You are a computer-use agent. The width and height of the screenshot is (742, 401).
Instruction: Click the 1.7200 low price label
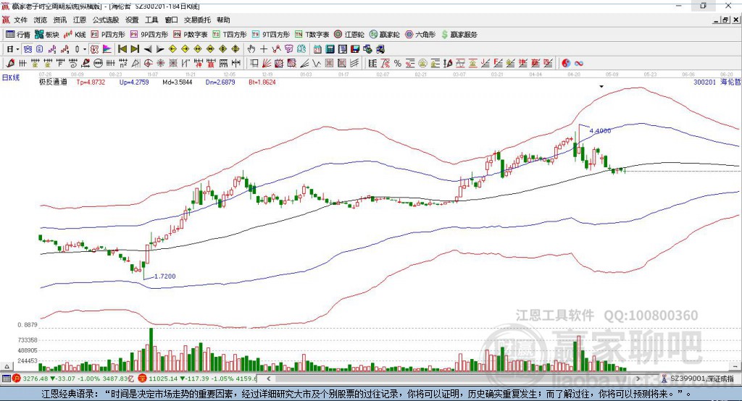[x=164, y=277]
